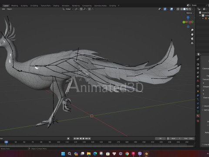Open the World properties tab
The image size is (209, 157).
click(198, 81)
